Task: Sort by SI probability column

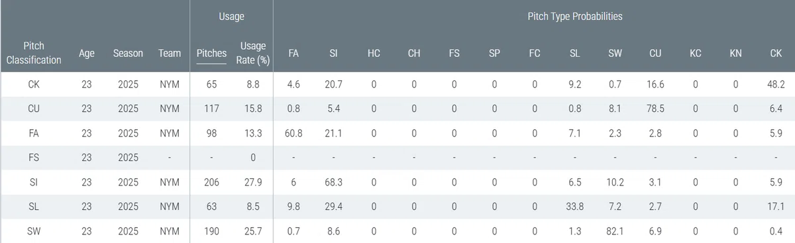Action: tap(333, 53)
